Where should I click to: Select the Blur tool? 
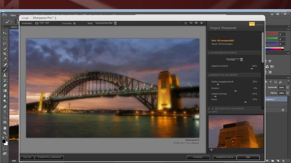[x=5, y=96]
